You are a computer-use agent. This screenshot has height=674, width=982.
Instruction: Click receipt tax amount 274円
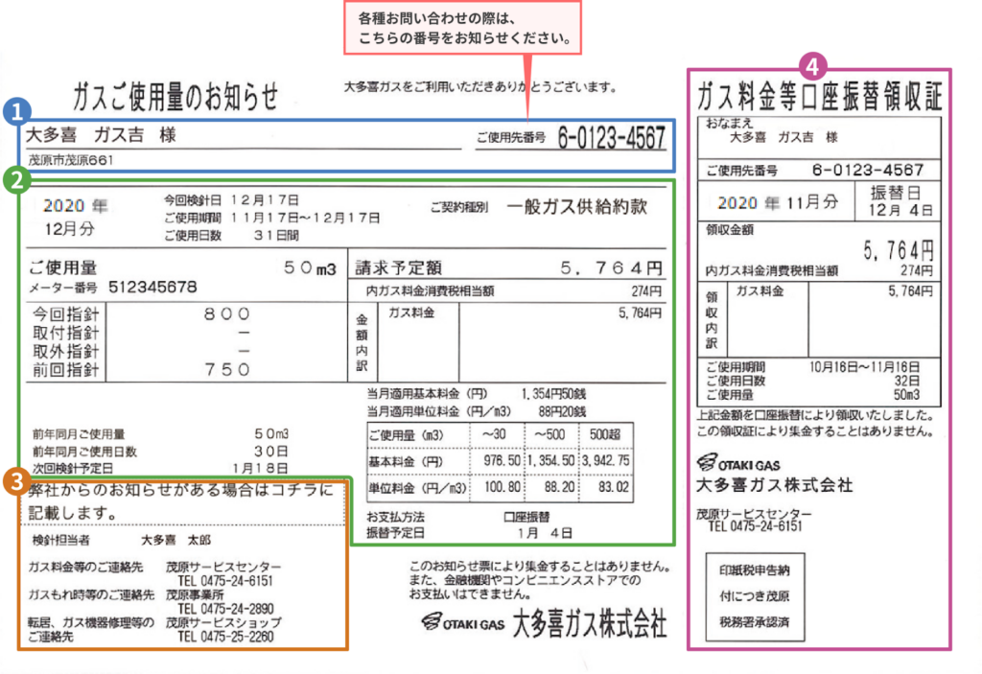click(917, 270)
